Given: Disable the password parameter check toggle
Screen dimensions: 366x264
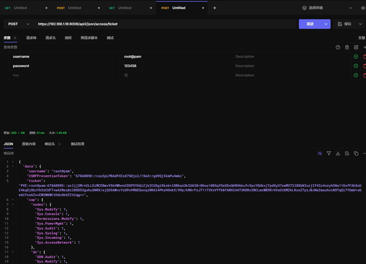Looking at the screenshot, I should click(356, 66).
